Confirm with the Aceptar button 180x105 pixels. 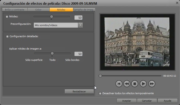coord(127,100)
